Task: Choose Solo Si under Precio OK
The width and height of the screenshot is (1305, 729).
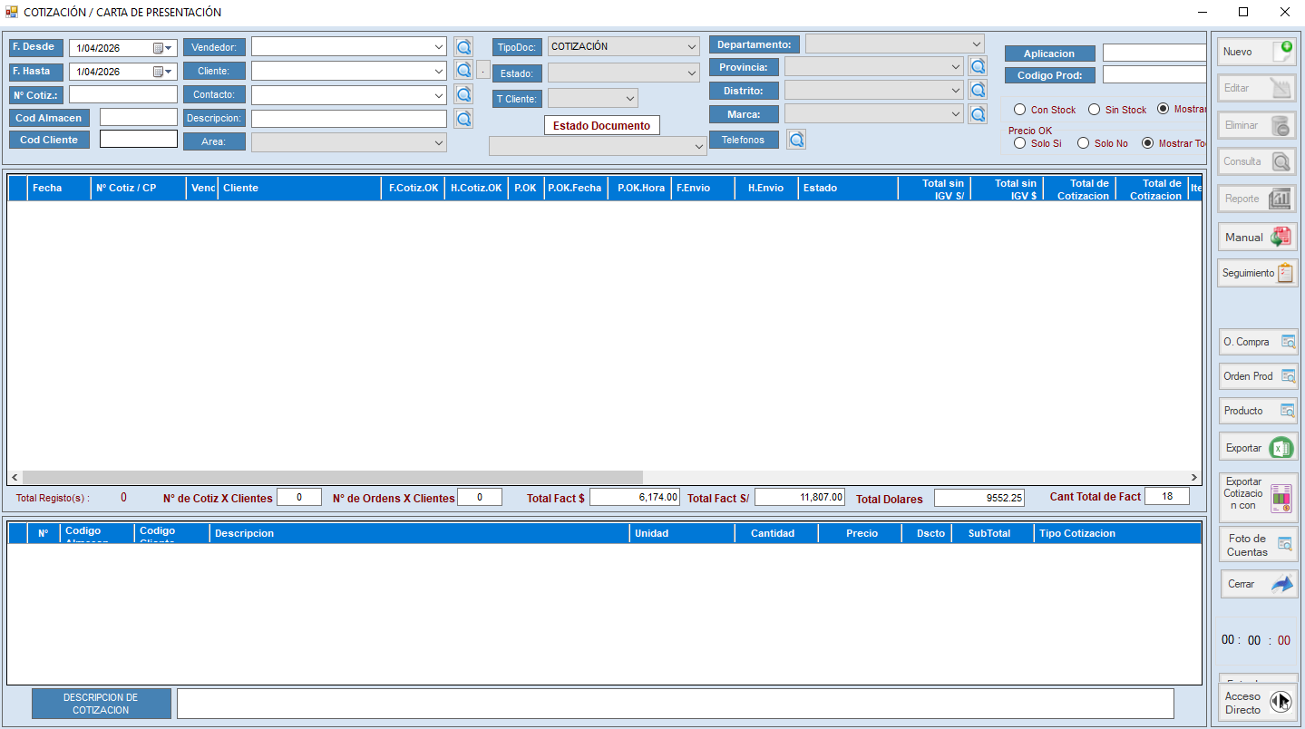Action: click(x=1019, y=143)
